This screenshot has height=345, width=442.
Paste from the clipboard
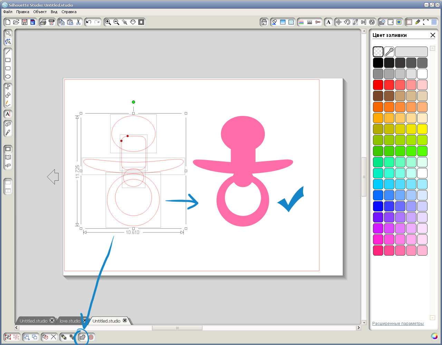coord(70,22)
